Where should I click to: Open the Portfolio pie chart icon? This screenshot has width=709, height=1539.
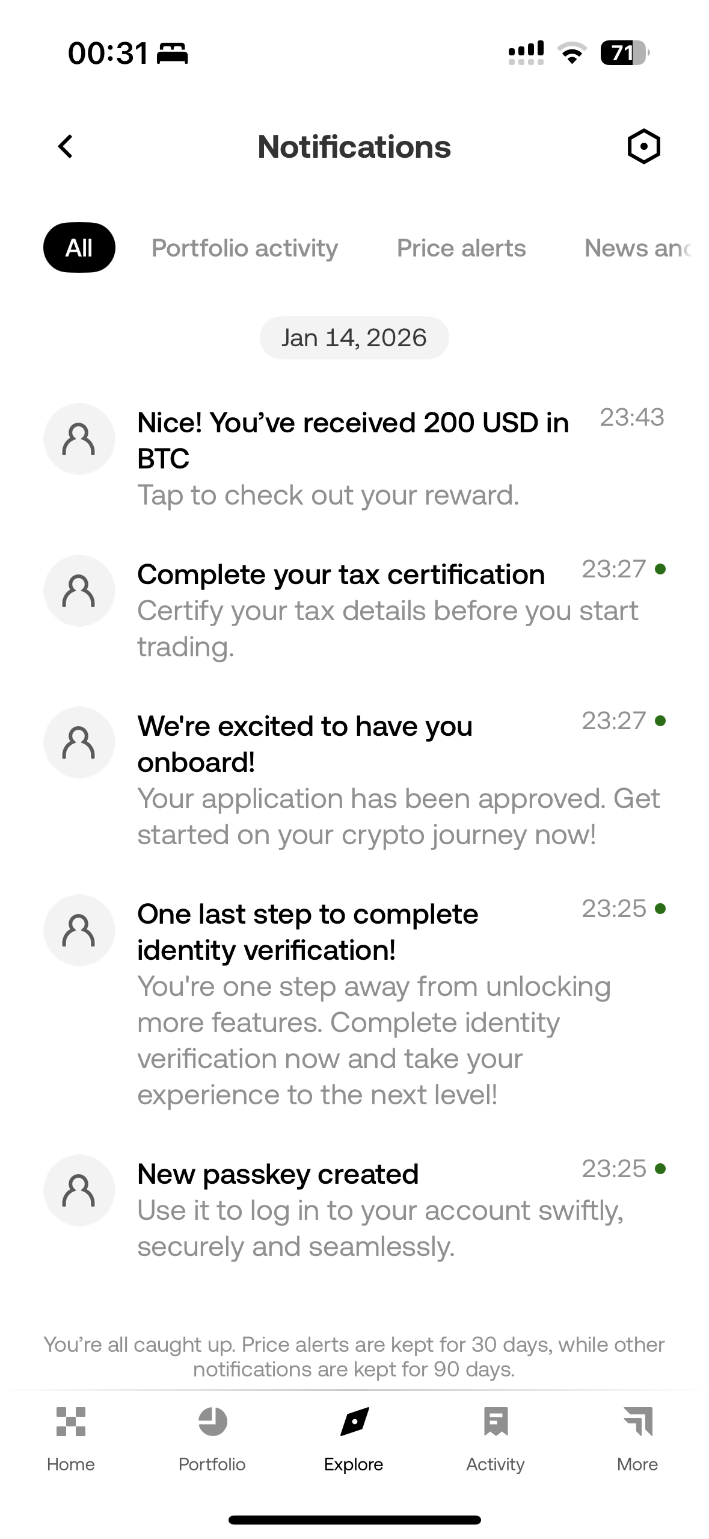click(x=212, y=1422)
